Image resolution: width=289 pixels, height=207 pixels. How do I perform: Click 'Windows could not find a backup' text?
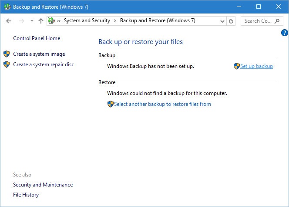pyautogui.click(x=167, y=93)
